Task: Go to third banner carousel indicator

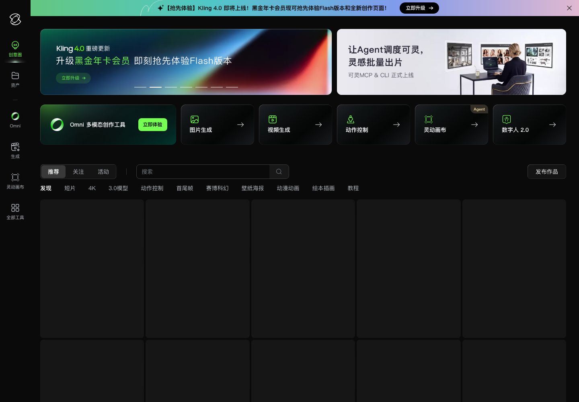Action: pos(171,87)
